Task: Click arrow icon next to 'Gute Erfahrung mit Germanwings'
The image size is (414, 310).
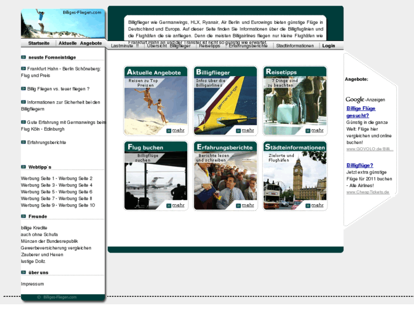Action: [x=23, y=122]
